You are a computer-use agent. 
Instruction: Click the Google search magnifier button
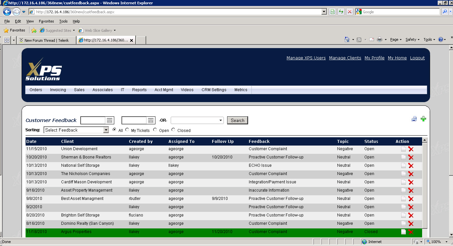(445, 12)
